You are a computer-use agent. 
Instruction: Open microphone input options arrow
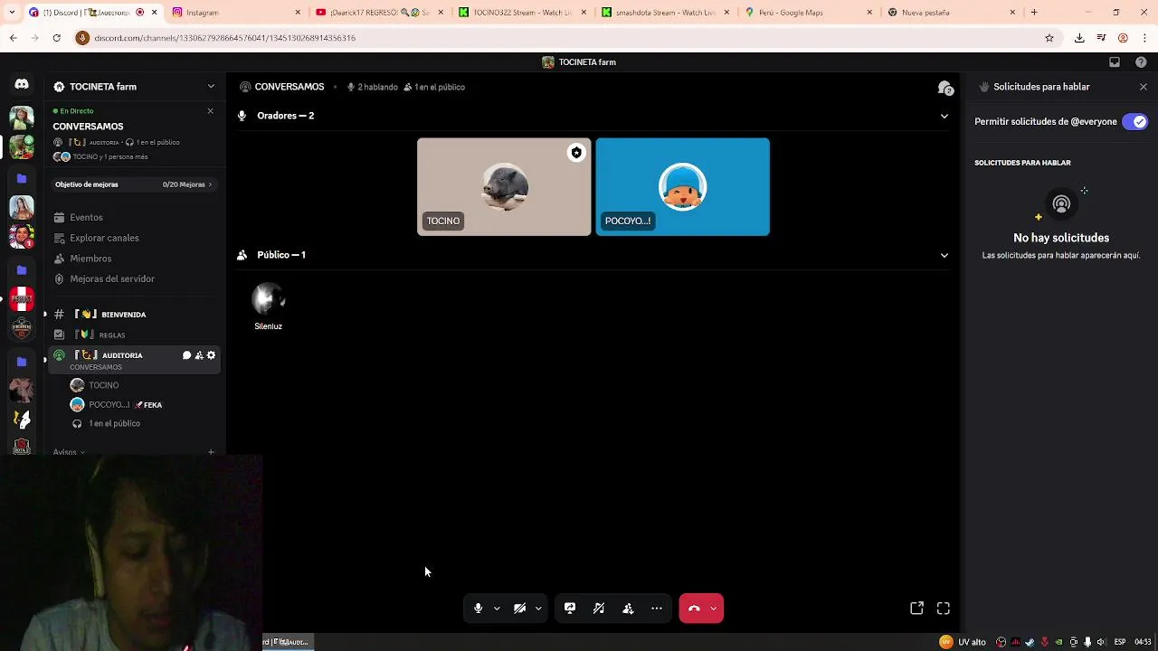[x=497, y=609]
